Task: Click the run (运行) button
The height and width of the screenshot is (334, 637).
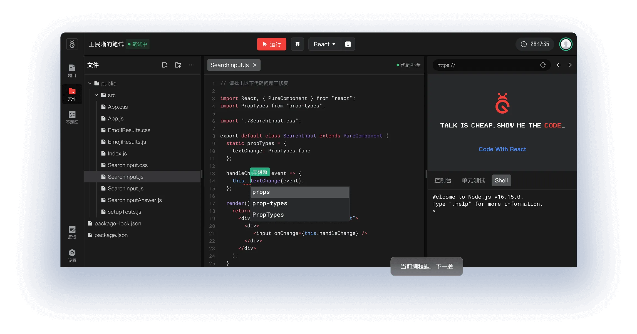Action: coord(271,44)
